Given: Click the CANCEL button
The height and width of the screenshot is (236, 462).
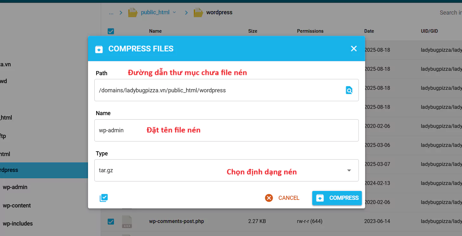Looking at the screenshot, I should (282, 198).
